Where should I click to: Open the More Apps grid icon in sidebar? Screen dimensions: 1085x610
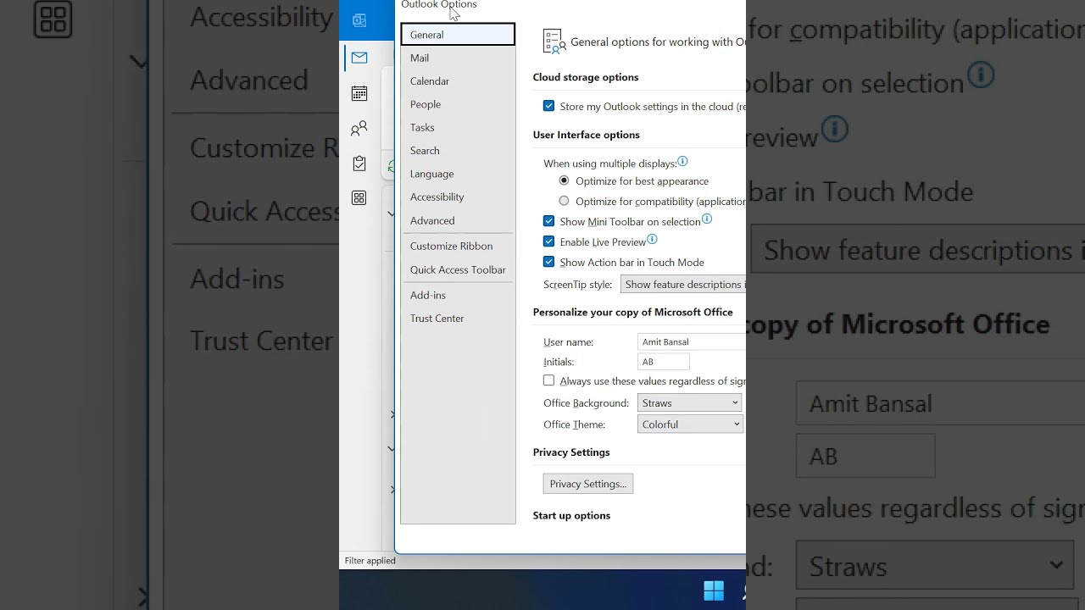pos(359,198)
